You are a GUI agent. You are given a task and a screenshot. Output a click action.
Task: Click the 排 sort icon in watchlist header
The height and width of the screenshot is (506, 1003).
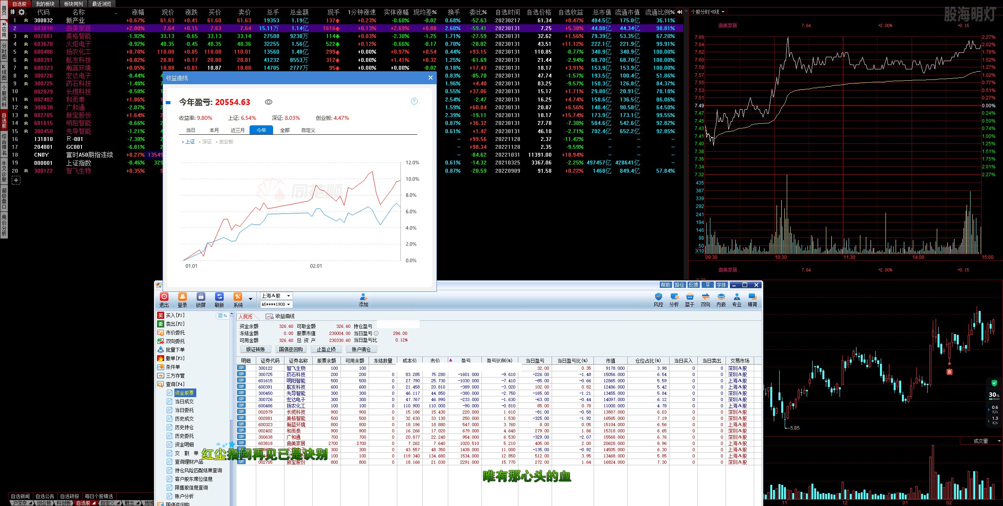point(13,12)
